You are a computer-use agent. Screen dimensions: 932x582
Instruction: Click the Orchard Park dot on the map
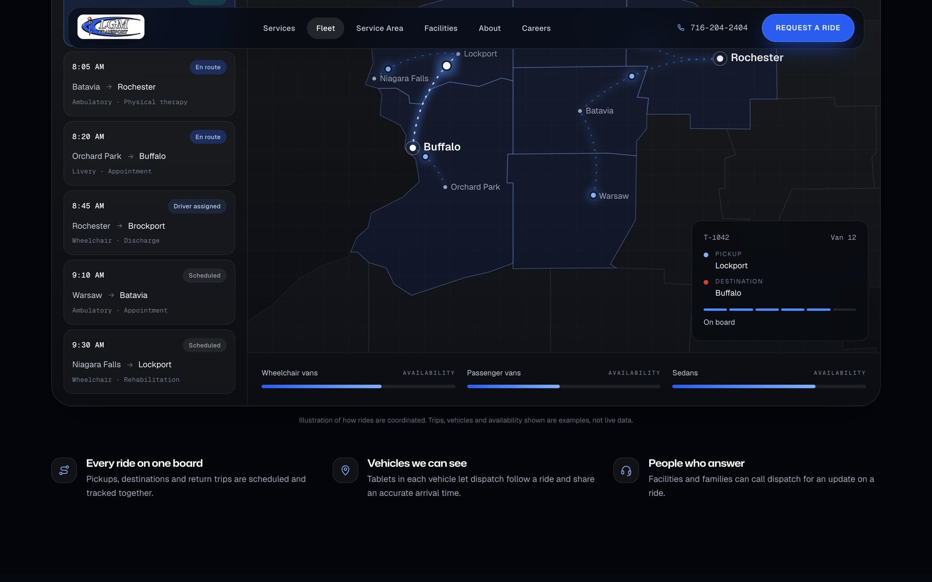(x=445, y=187)
